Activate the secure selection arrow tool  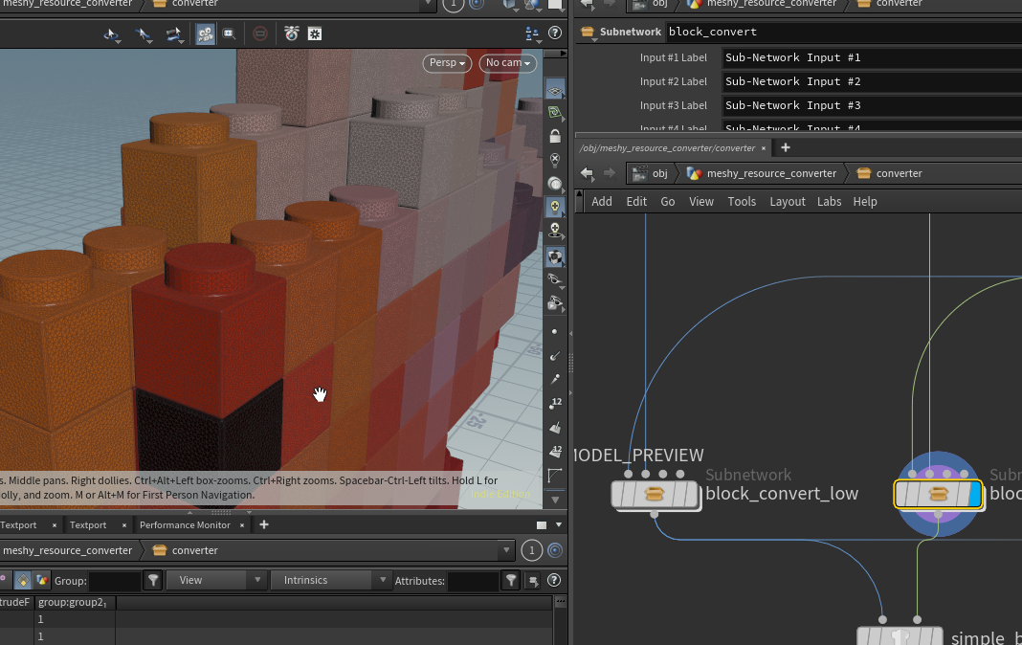(142, 33)
